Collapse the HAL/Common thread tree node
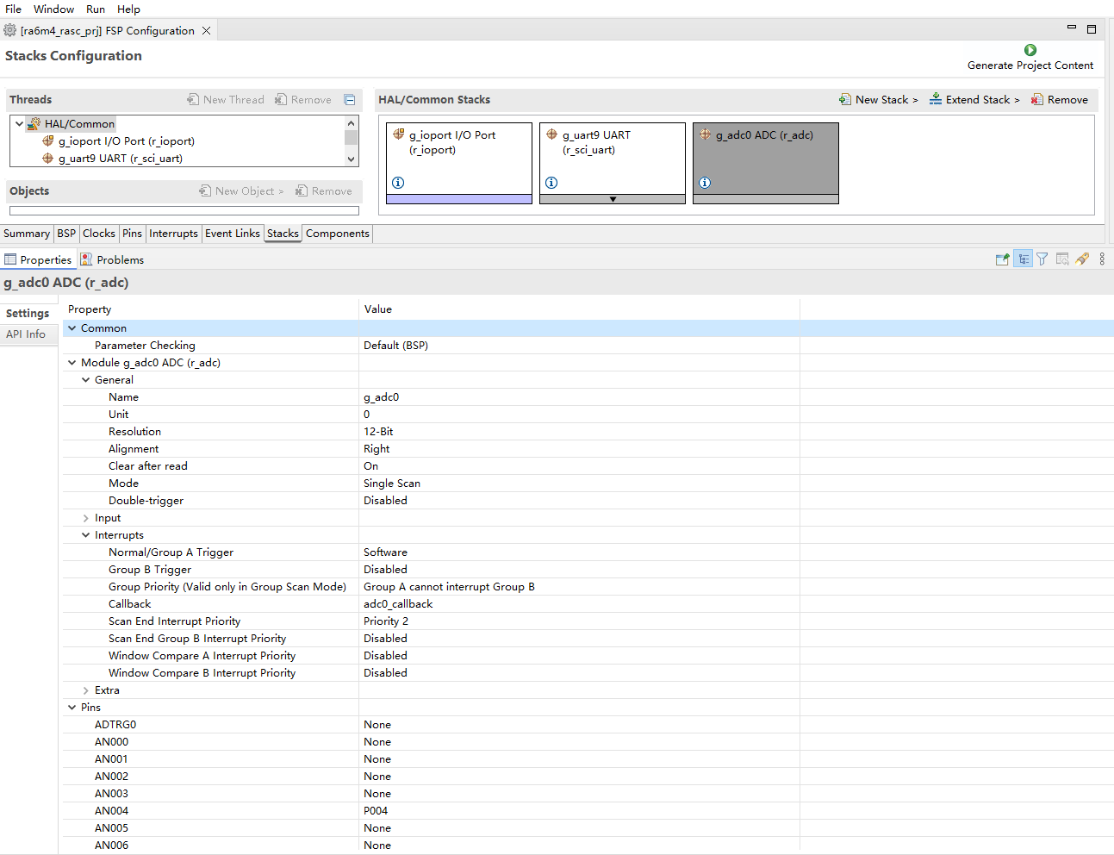 click(x=19, y=123)
